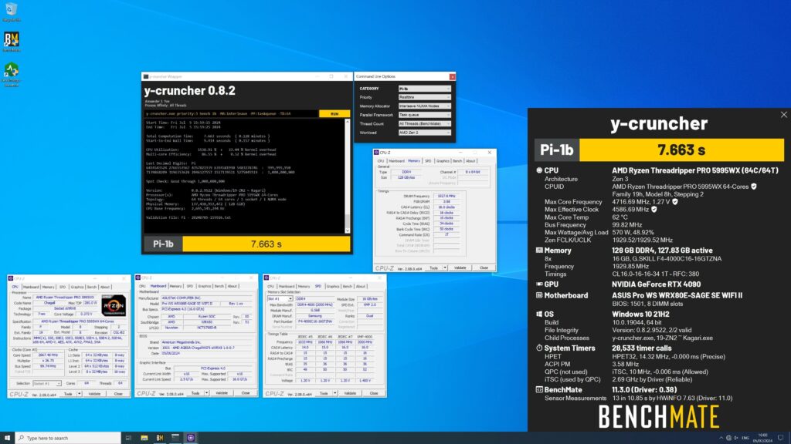
Task: Launch the BenchMate desktop shortcut
Action: click(11, 42)
